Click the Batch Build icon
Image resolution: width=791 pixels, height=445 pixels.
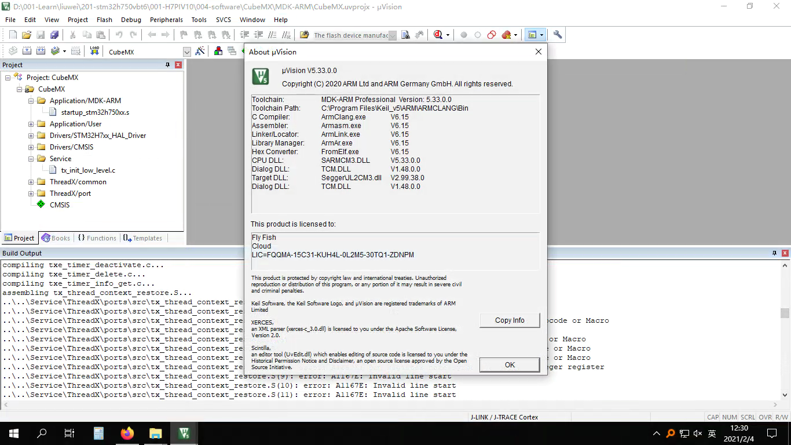pyautogui.click(x=55, y=51)
